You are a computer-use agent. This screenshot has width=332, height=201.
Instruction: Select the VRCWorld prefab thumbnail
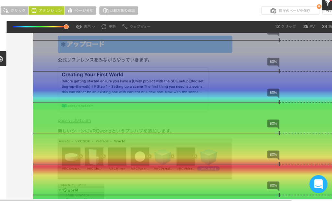(x=208, y=157)
